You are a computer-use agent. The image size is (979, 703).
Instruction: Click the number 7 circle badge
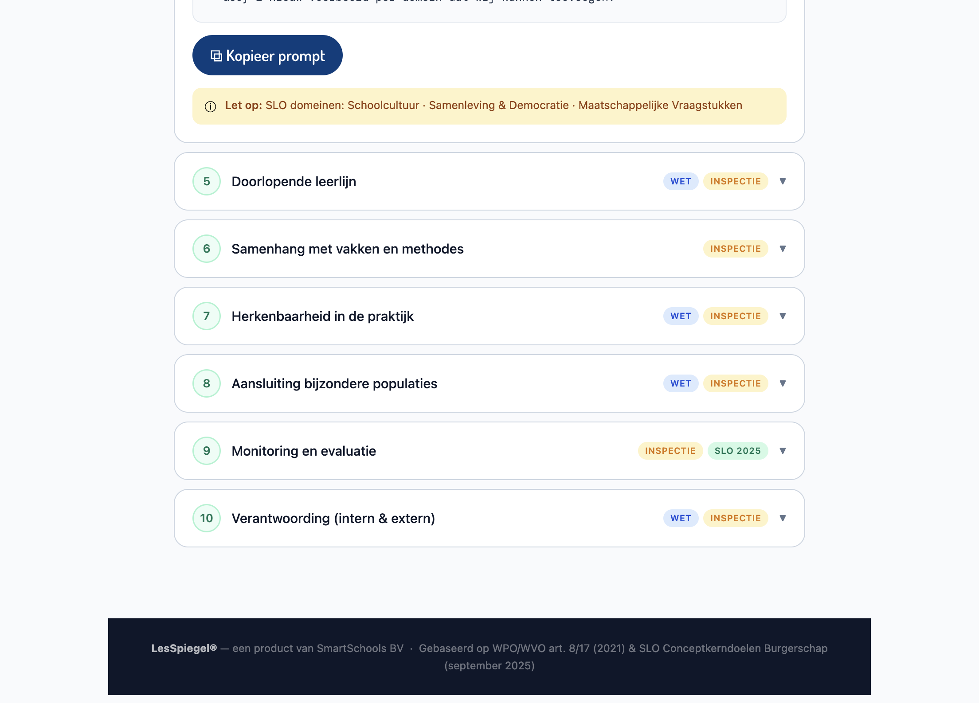[x=207, y=316]
